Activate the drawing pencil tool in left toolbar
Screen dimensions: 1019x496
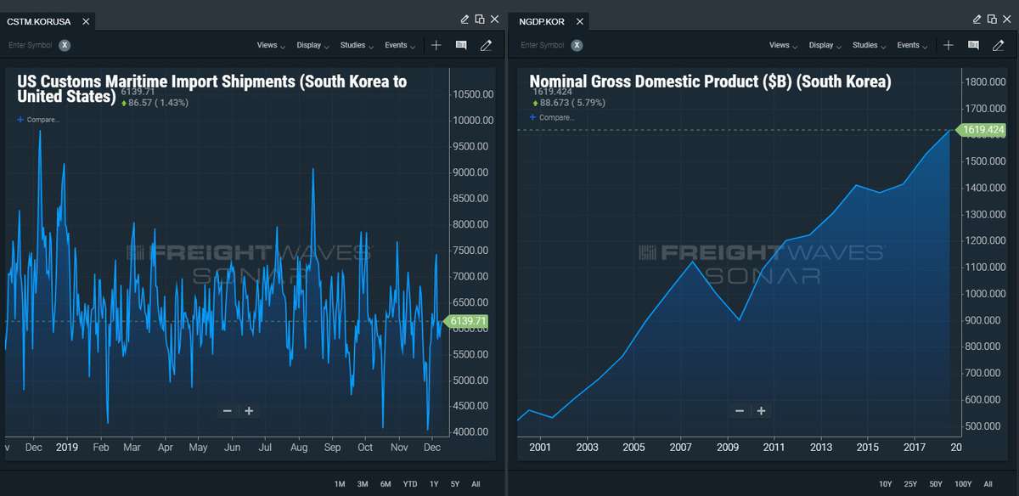click(x=486, y=45)
